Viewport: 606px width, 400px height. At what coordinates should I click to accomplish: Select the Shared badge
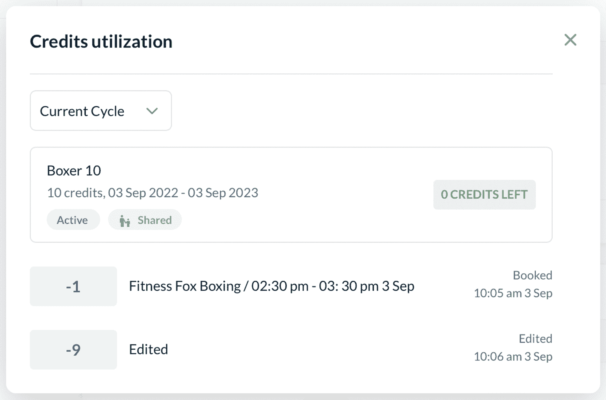tap(145, 220)
